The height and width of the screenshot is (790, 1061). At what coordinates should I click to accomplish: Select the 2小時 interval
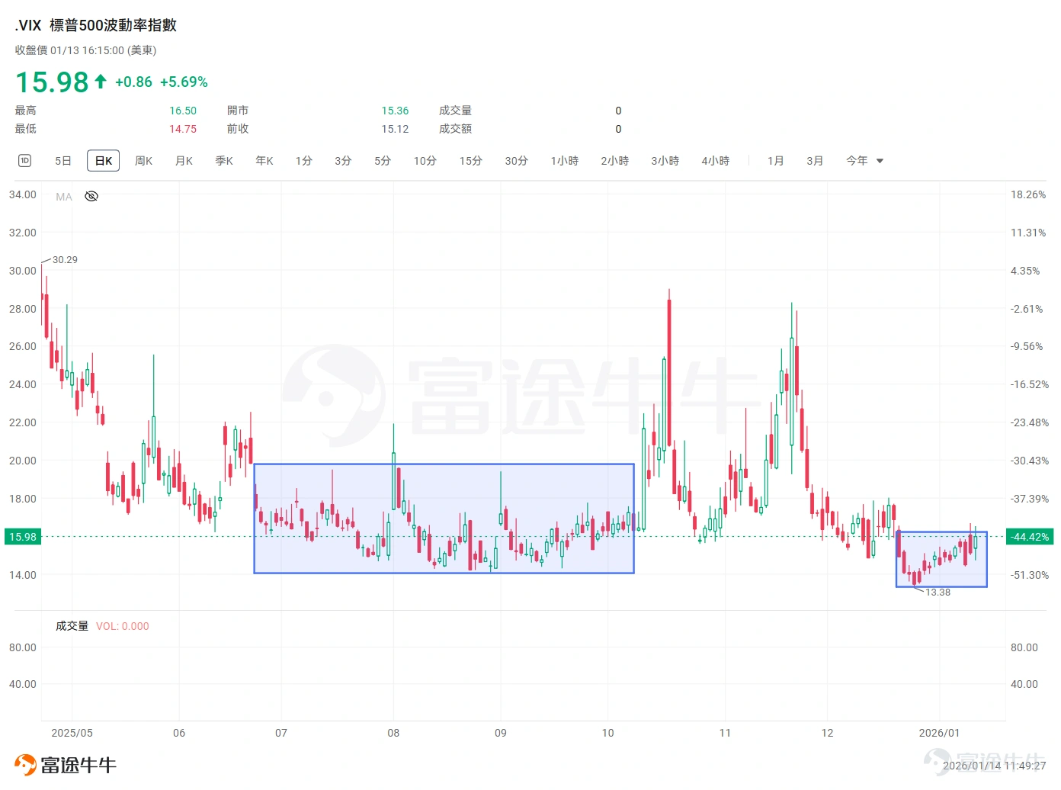coord(615,161)
